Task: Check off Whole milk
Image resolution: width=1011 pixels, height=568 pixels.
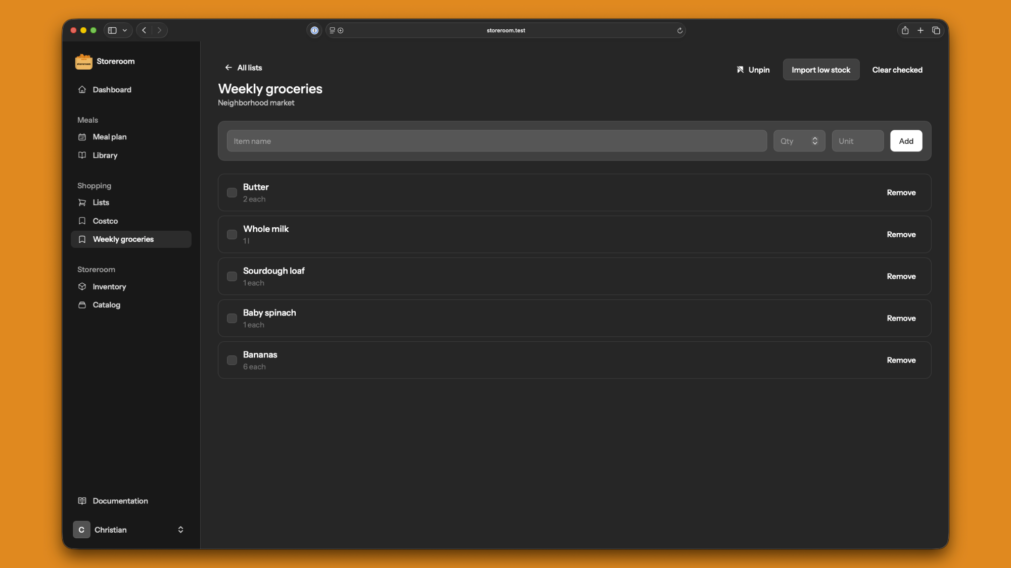Action: (x=232, y=235)
